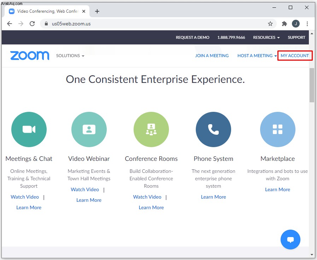Click the Marketplace grid icon
Viewport: 317px width, 260px height.
[x=277, y=129]
